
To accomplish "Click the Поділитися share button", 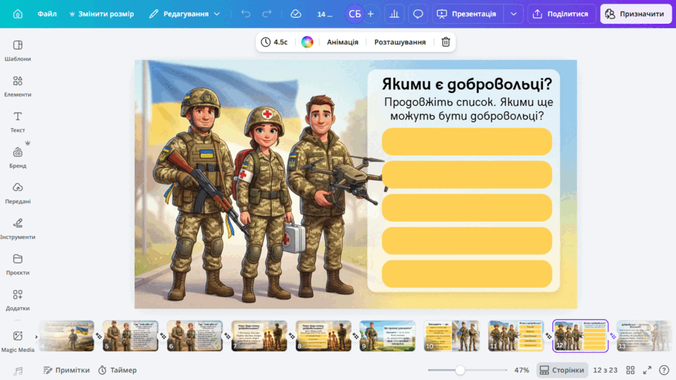I will pyautogui.click(x=562, y=14).
